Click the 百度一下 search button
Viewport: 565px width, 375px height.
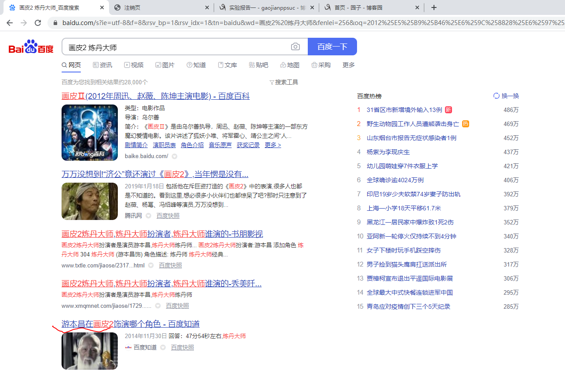pos(332,47)
